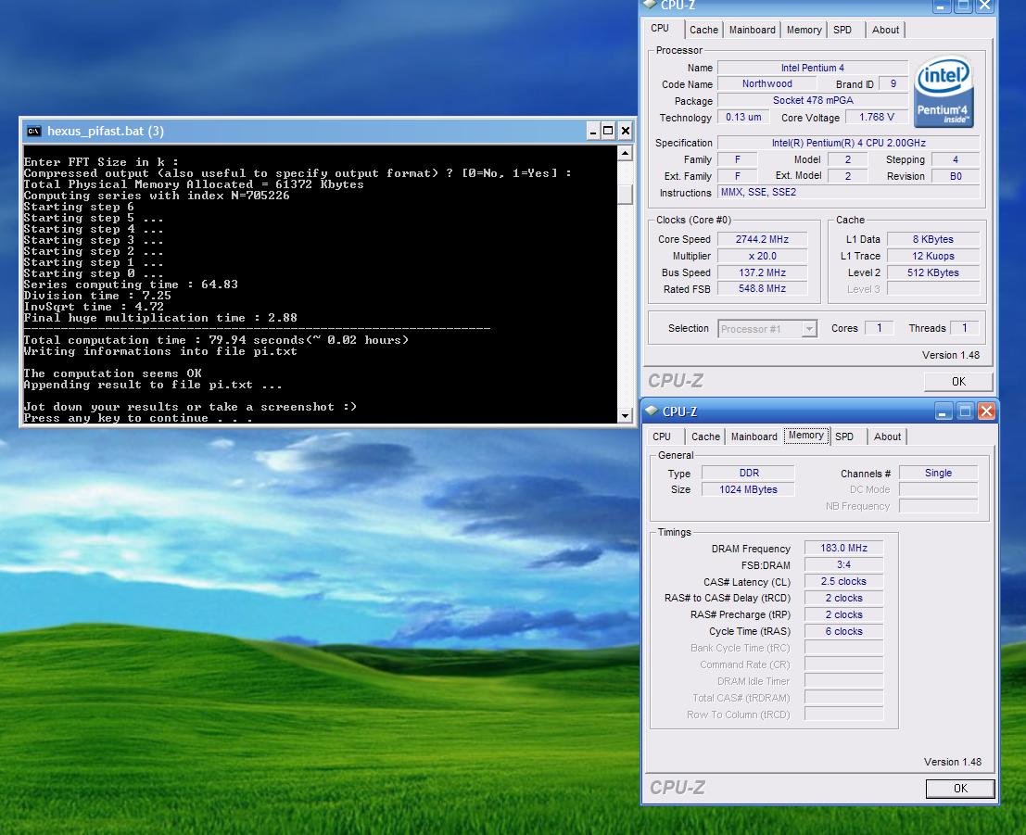Click the specification 'Intel(R) Pentium(R) 4 CPU 2.00GHz'

(x=849, y=143)
